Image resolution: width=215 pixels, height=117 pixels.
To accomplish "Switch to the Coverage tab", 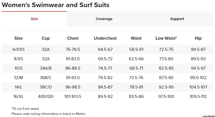I will pos(104,19).
